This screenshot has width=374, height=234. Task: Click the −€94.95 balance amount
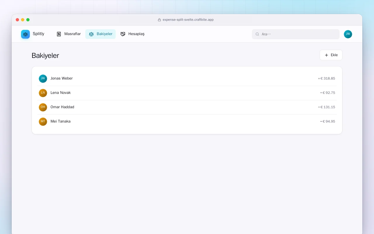[328, 121]
